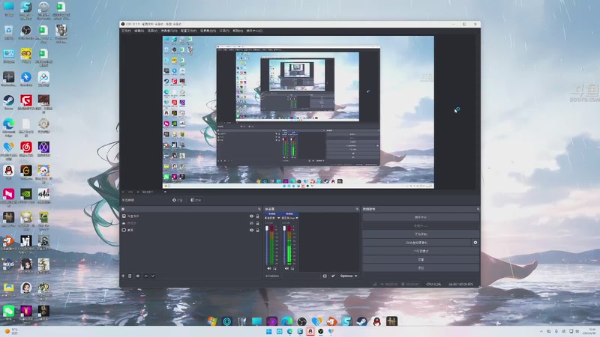Image resolution: width=600 pixels, height=337 pixels.
Task: Open Recycle Bin on desktop
Action: point(8,31)
